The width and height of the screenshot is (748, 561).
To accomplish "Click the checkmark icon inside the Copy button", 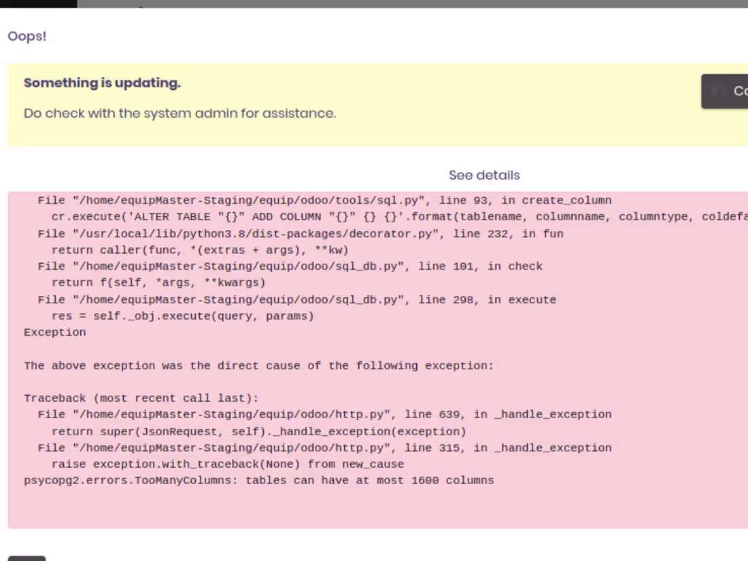I will 713,90.
